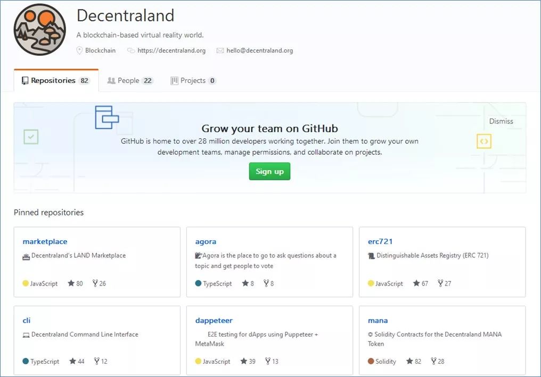
Task: Open the dappeteer repository
Action: tap(214, 321)
